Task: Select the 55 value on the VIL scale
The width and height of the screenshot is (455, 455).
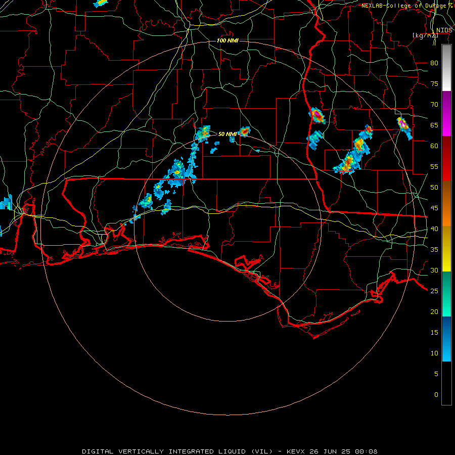Action: coord(434,166)
